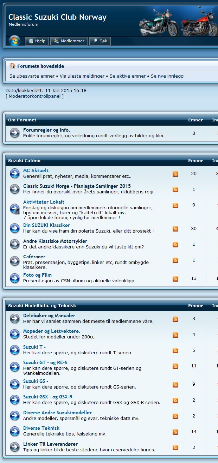The width and height of the screenshot is (218, 463).
Task: Open Linker Til Leverandører forum
Action: pyautogui.click(x=51, y=444)
